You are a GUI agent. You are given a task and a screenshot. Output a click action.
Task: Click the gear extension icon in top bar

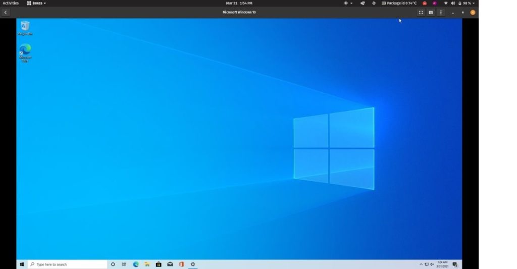[374, 3]
